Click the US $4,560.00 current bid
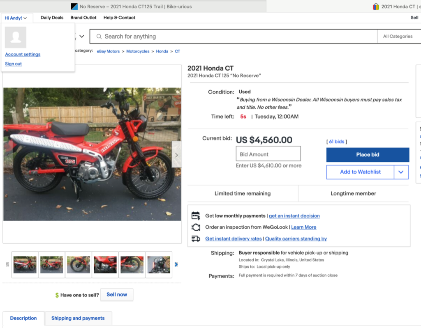The width and height of the screenshot is (421, 328). 264,140
